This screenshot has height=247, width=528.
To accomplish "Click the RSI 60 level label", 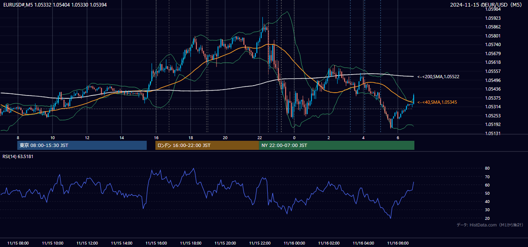I will tap(487, 185).
